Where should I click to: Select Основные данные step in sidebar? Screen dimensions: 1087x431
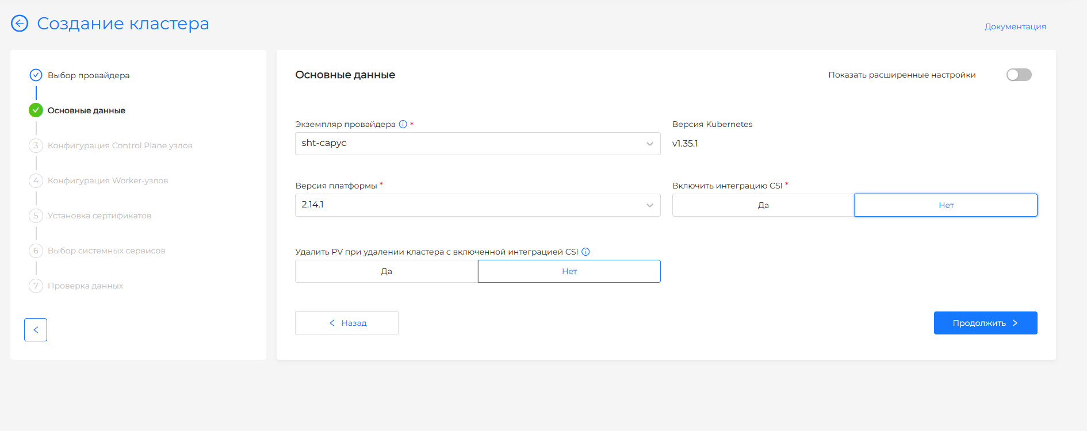point(86,110)
